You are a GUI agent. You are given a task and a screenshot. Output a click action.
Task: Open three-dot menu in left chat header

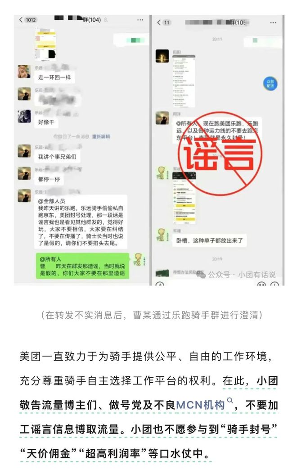140,20
